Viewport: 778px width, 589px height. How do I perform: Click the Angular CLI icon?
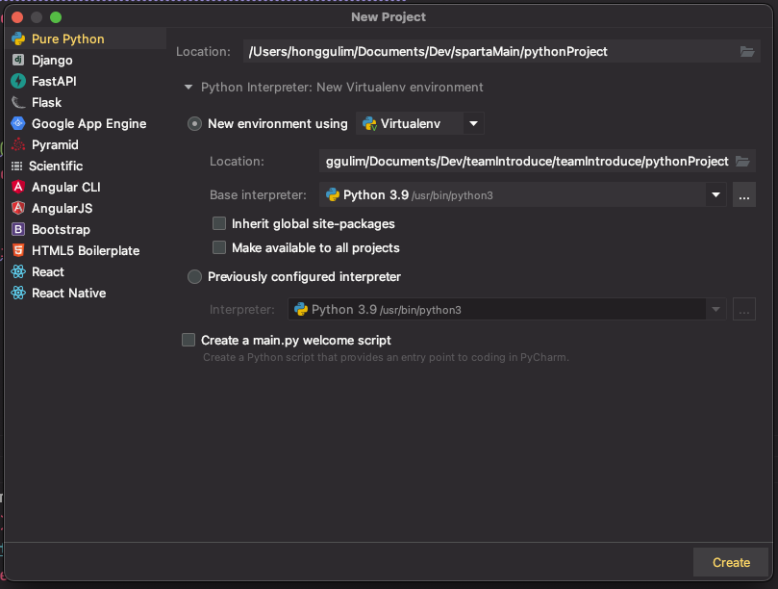(18, 187)
